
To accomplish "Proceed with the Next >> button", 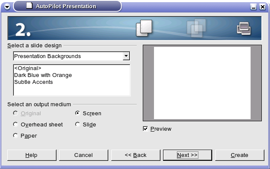I will (x=188, y=155).
